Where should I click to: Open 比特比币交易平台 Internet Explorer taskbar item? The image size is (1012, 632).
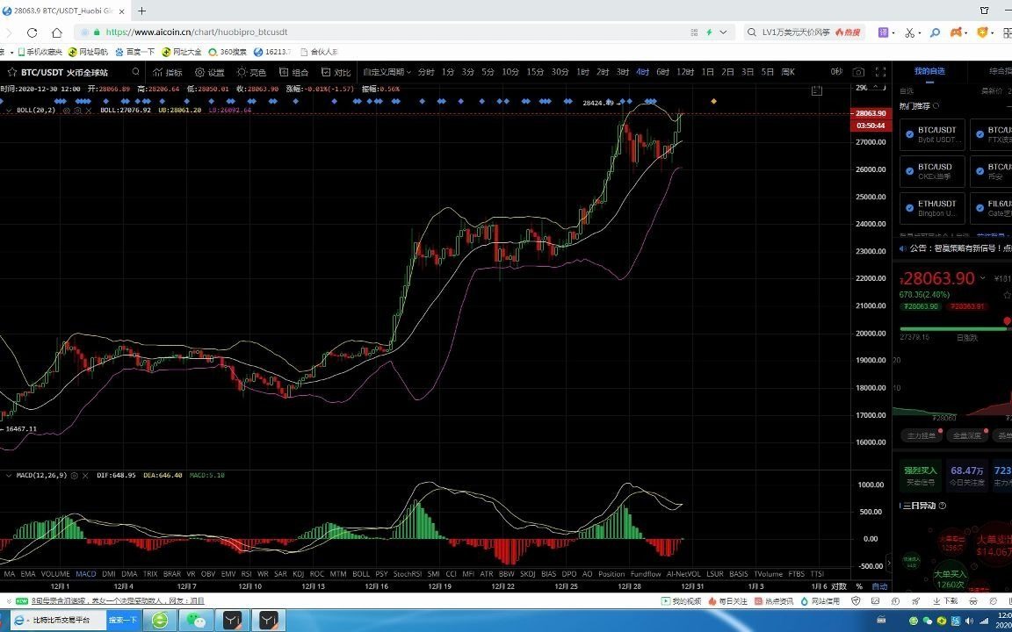point(57,621)
